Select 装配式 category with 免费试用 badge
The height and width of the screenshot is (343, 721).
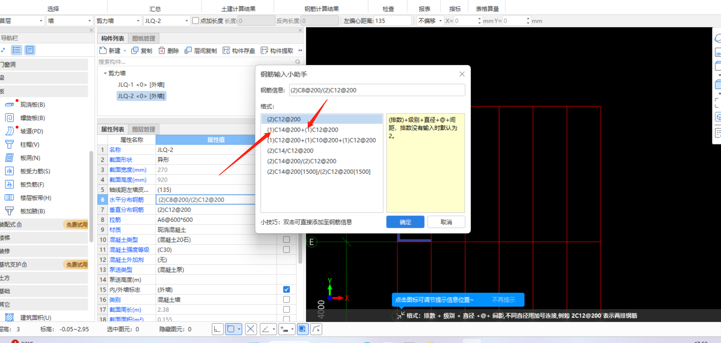44,225
